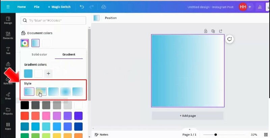The height and width of the screenshot is (138, 270).
Task: Open the Text sidebar panel
Action: pyautogui.click(x=8, y=50)
